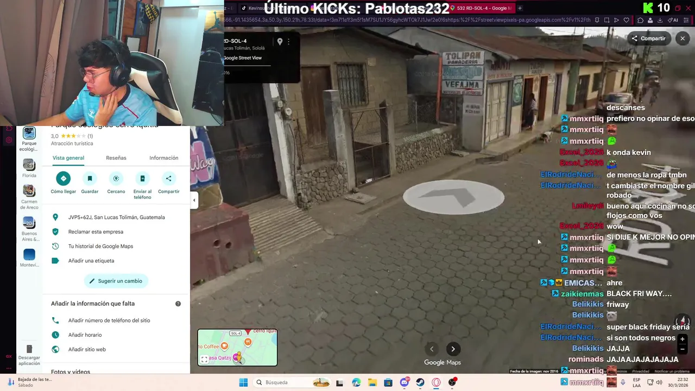This screenshot has width=695, height=391.
Task: Click taskbar clock showing 22:32
Action: tap(679, 382)
